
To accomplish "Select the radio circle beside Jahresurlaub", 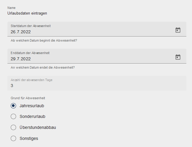I will [x=13, y=106].
